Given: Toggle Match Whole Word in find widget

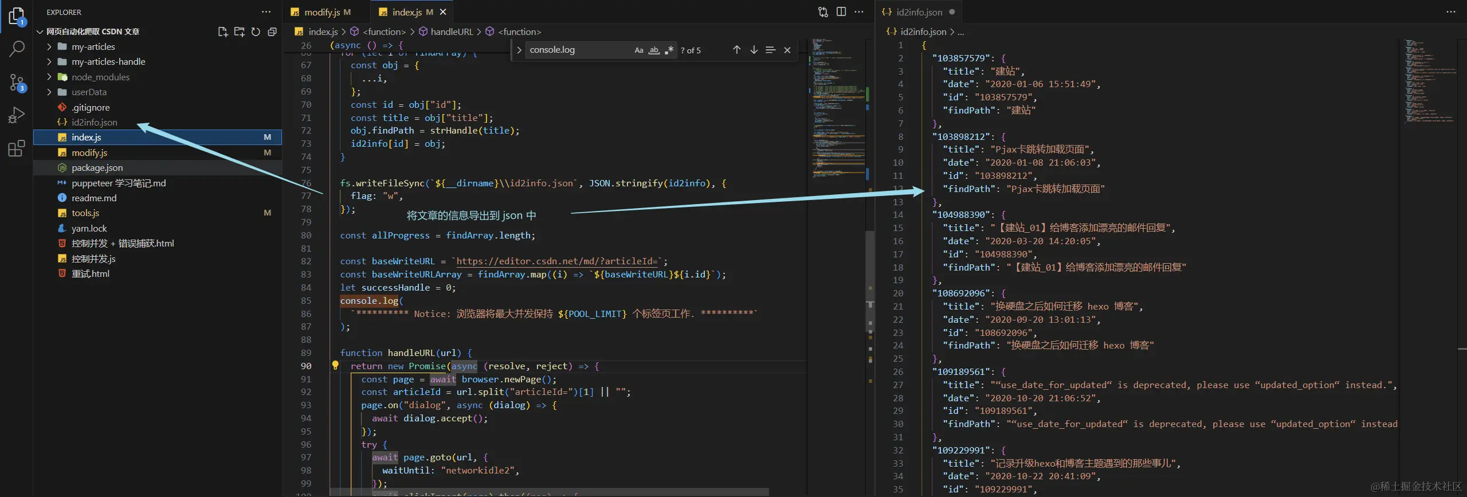Looking at the screenshot, I should 654,50.
